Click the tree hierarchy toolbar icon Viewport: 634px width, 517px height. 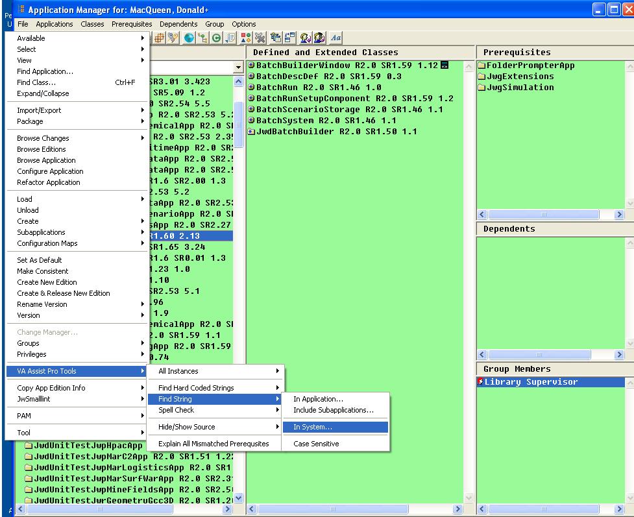(202, 38)
